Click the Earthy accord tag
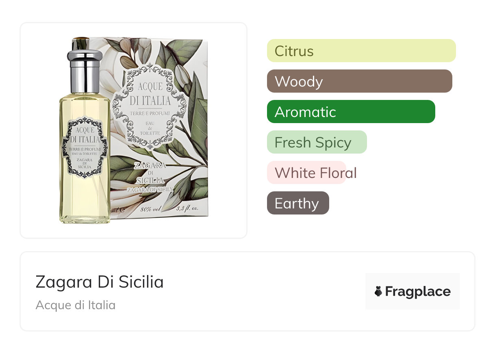The height and width of the screenshot is (351, 495). pos(298,203)
